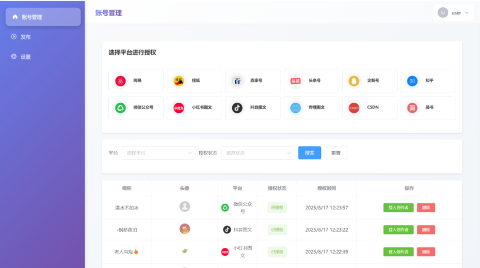The height and width of the screenshot is (268, 480).
Task: Click 已授权 tag in 温水不加冰 row
Action: pyautogui.click(x=277, y=208)
